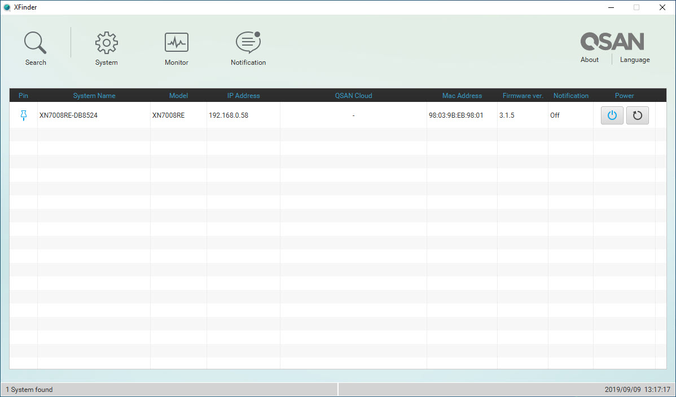Toggle pin for XN7008RE-DB8524
The image size is (676, 397).
click(x=24, y=115)
